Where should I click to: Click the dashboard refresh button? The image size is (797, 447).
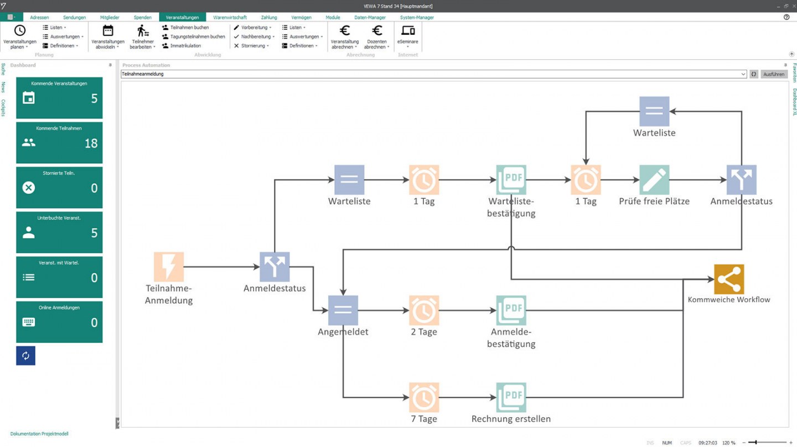pos(25,356)
